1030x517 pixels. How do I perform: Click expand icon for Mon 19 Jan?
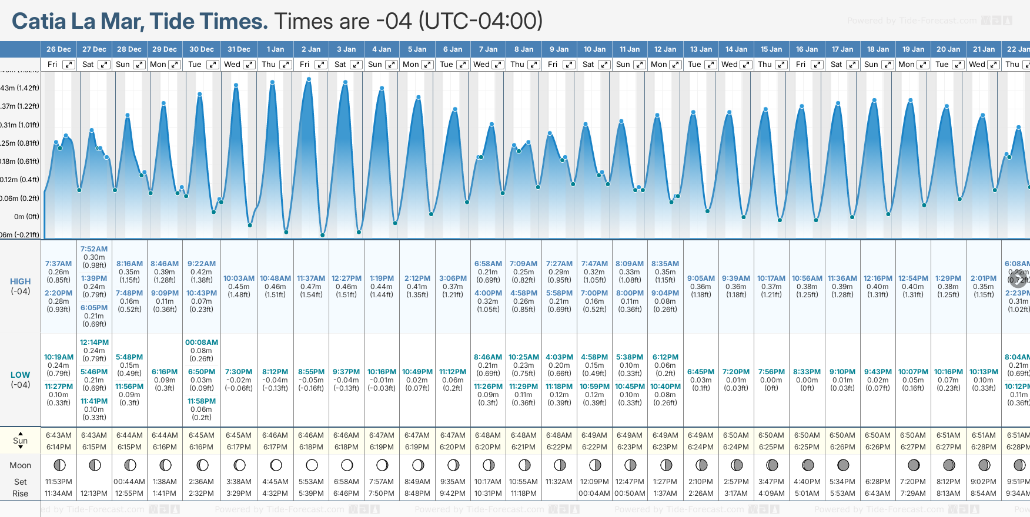[922, 65]
